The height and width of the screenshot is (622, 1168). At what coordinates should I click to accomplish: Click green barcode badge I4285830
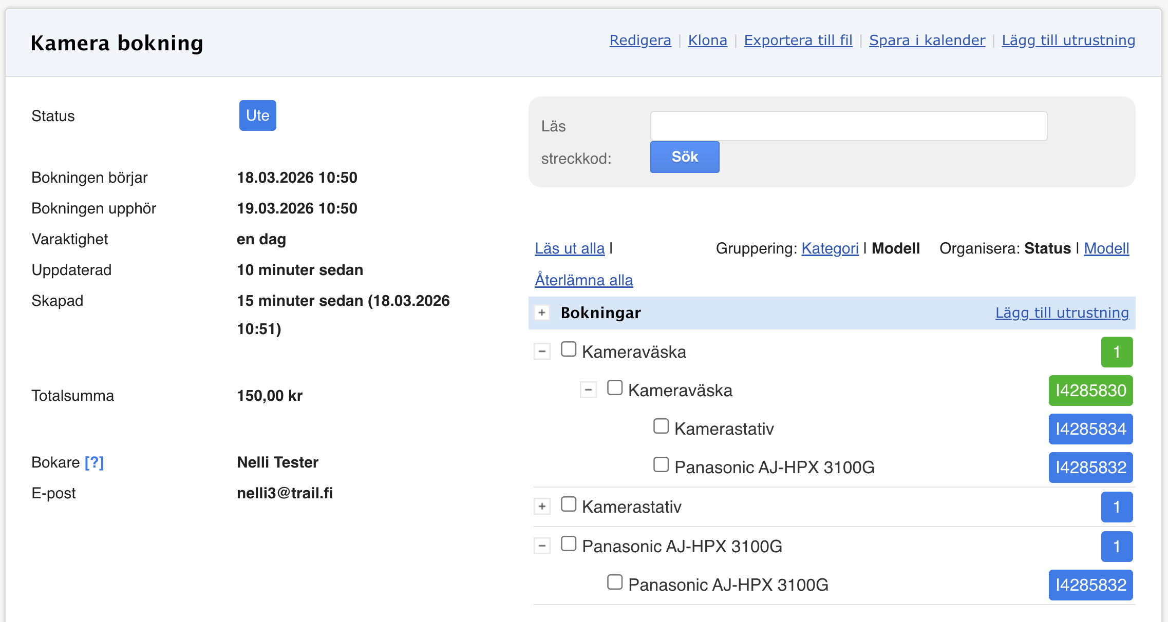[x=1090, y=391]
